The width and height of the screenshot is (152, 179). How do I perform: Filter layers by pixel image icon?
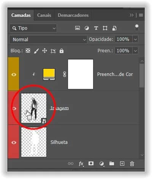click(x=78, y=28)
